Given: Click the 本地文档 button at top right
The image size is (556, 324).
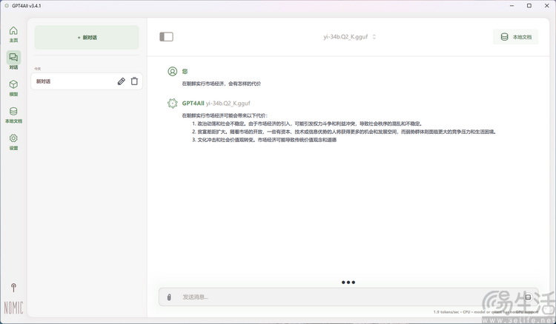Looking at the screenshot, I should coord(515,37).
